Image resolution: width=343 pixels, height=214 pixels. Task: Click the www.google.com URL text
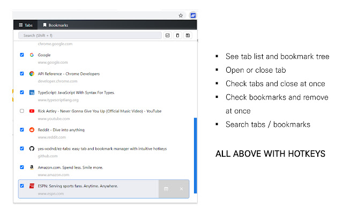pos(53,62)
